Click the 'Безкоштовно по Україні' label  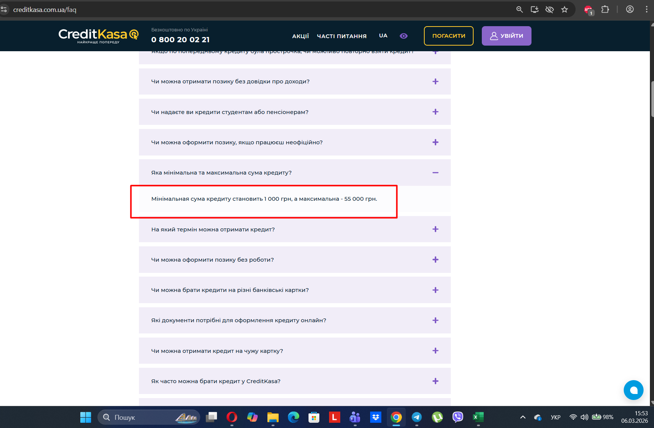(180, 30)
